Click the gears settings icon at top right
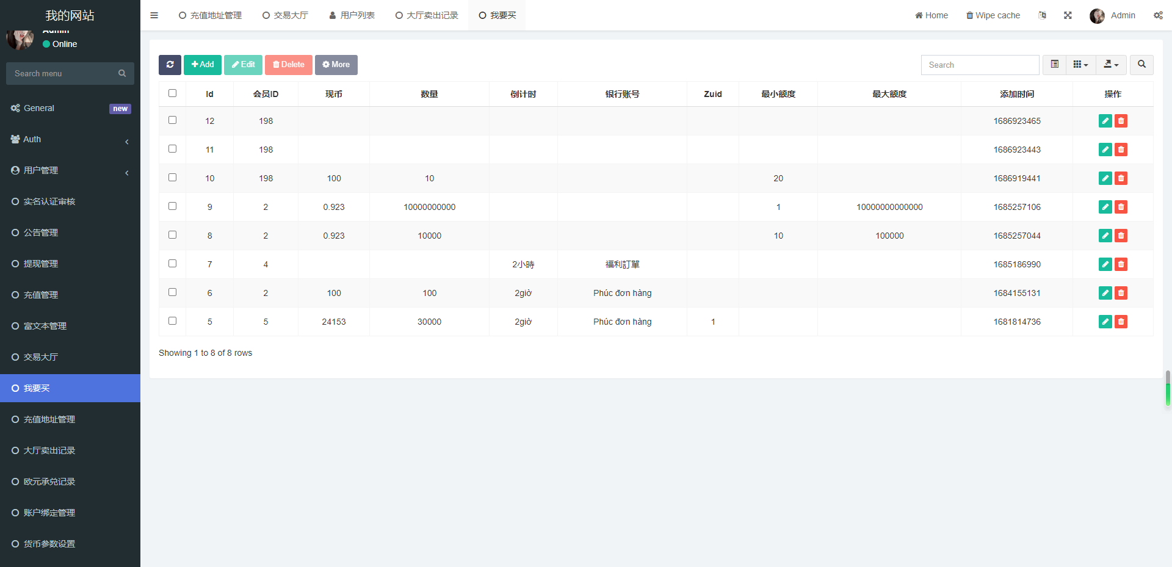This screenshot has height=567, width=1172. [1158, 15]
